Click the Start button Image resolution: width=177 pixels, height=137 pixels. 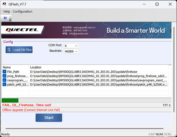pos(49,118)
